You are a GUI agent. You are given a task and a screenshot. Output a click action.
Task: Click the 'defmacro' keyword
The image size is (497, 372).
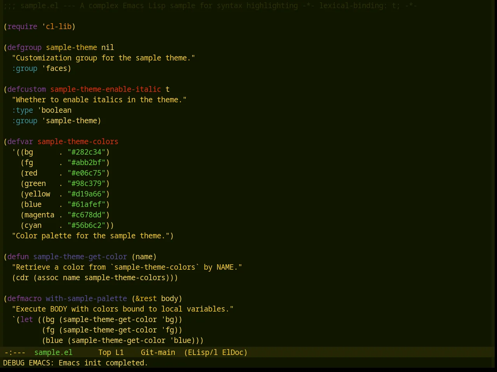click(24, 298)
